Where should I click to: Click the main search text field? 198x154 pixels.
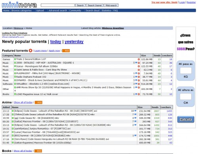58,5
